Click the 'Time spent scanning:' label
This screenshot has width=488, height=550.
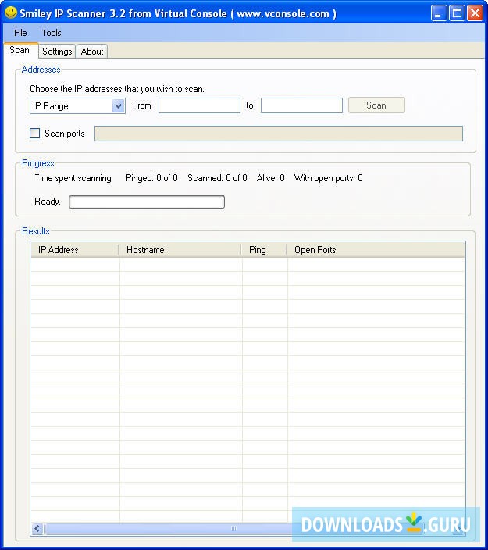(x=73, y=178)
